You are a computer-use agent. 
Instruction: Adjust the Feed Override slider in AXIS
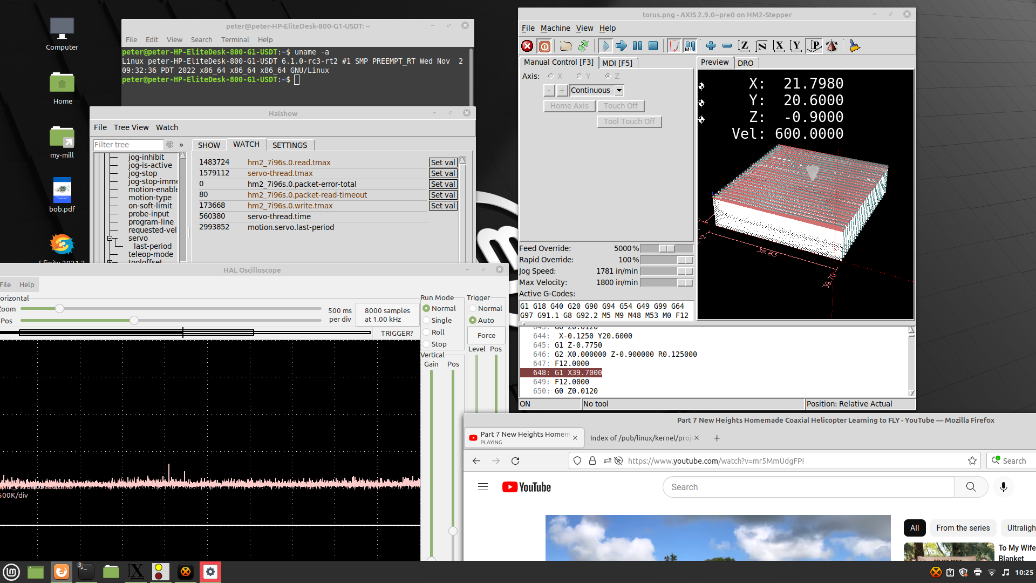[x=666, y=249]
